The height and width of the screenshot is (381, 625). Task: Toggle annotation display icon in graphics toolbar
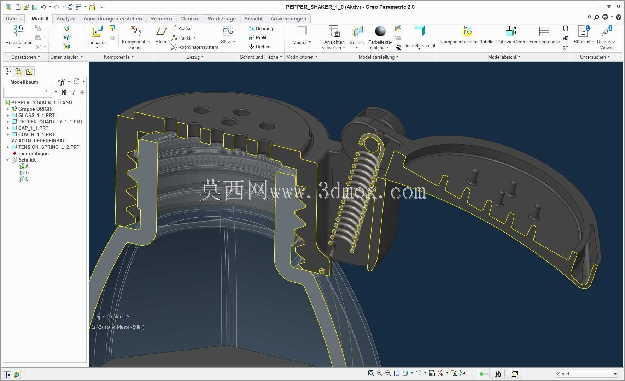454,373
